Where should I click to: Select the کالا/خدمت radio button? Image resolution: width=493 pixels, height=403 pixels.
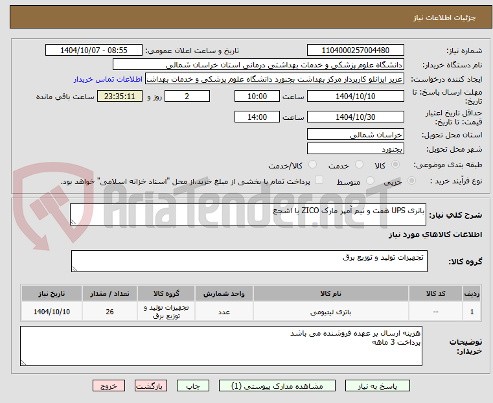[312, 165]
